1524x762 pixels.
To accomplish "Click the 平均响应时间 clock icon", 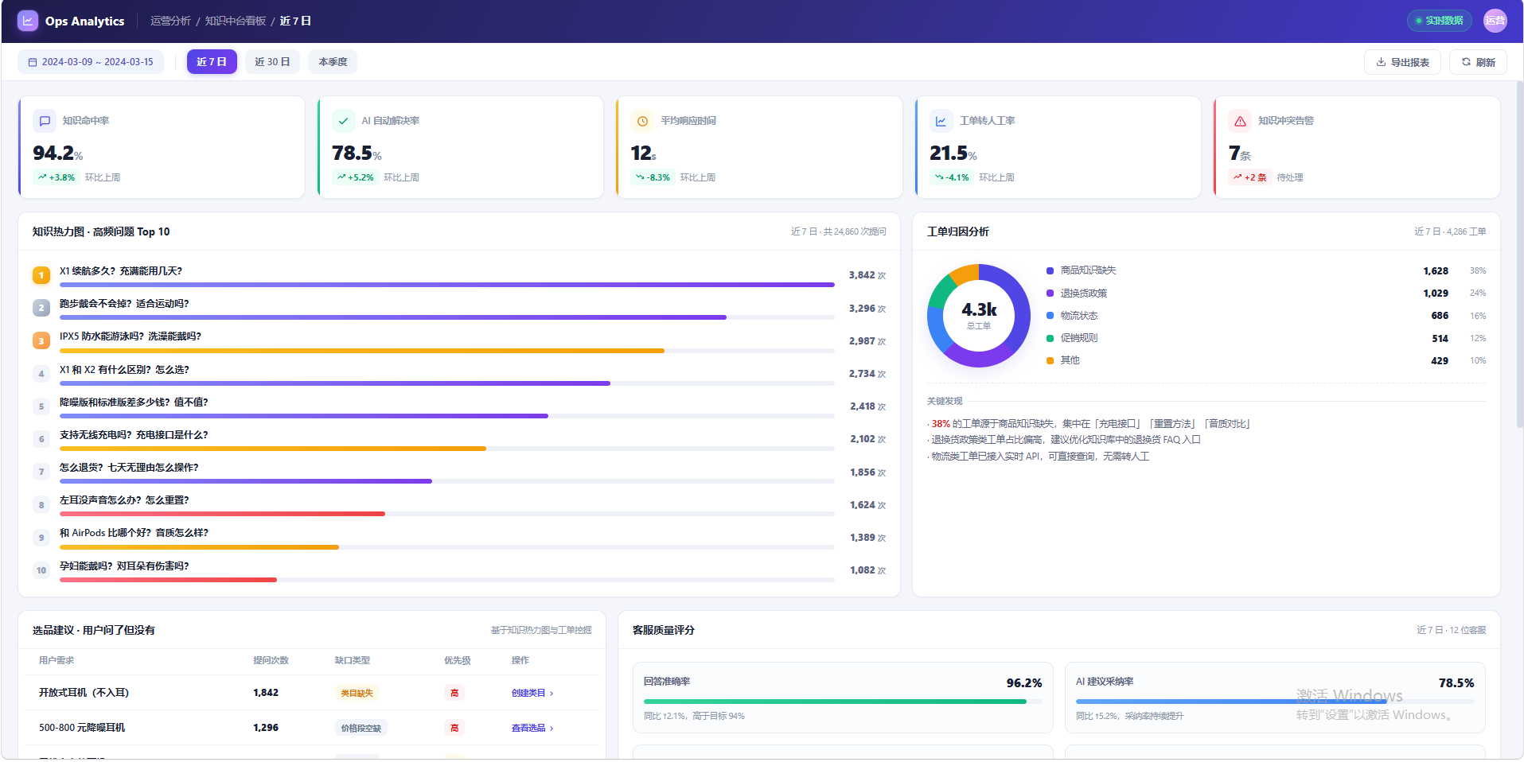I will (642, 121).
